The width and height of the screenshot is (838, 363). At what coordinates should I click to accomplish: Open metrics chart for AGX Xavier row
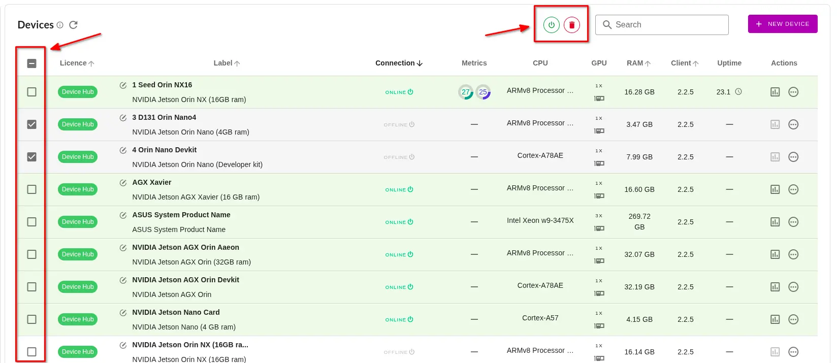tap(775, 189)
